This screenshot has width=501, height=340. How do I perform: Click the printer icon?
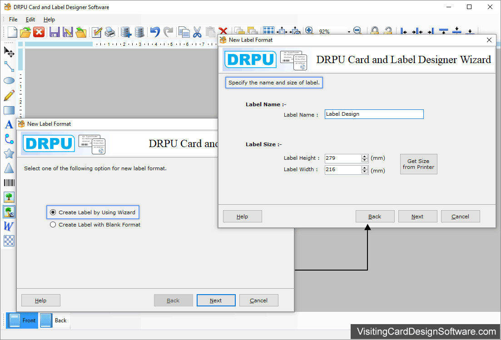click(110, 32)
